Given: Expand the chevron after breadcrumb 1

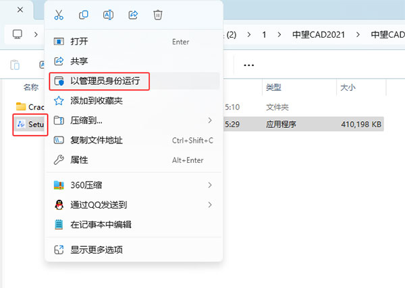Looking at the screenshot, I should click(x=279, y=34).
